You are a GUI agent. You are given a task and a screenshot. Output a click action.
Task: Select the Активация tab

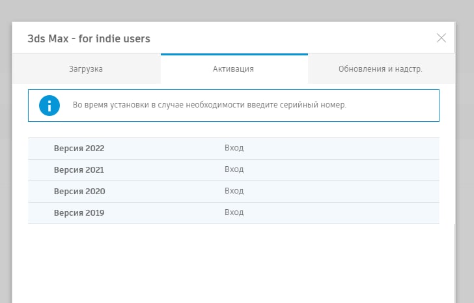tap(234, 69)
